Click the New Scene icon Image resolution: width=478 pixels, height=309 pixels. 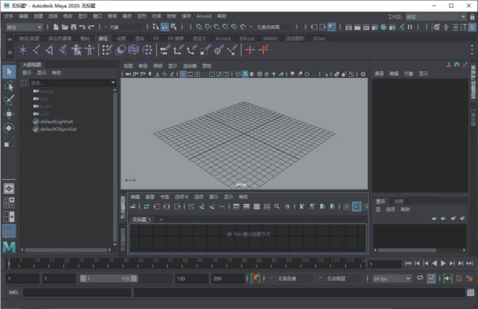(x=56, y=27)
